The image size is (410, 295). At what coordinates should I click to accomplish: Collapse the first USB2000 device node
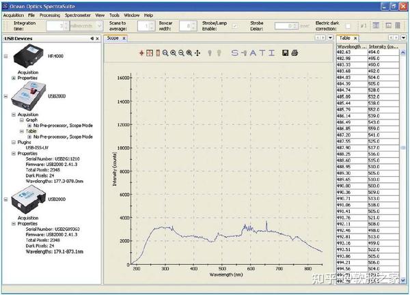coord(5,96)
